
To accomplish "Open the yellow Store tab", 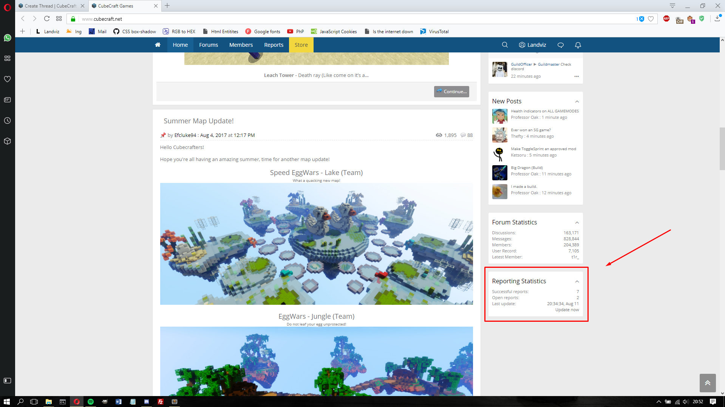I will pyautogui.click(x=301, y=45).
